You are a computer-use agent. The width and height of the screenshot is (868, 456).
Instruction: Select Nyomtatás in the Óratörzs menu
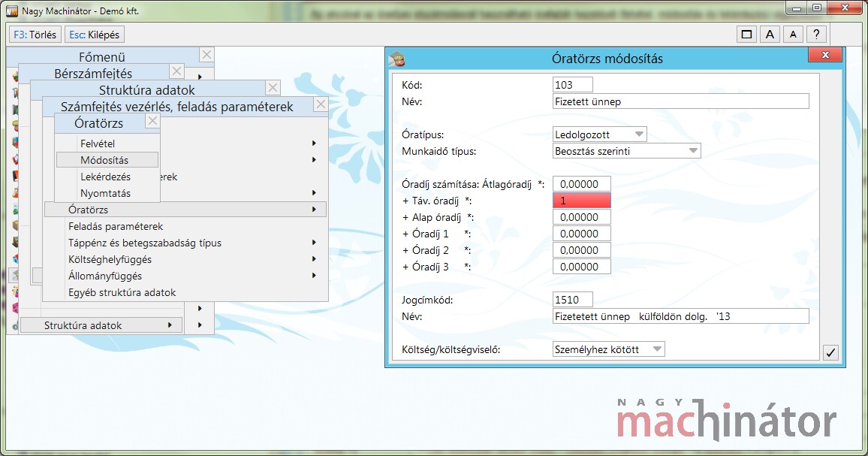point(107,193)
